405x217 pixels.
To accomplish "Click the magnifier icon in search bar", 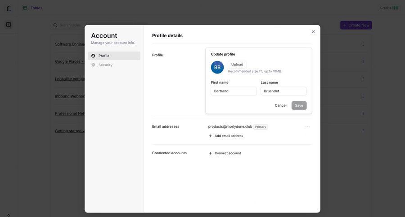I will pyautogui.click(x=55, y=25).
